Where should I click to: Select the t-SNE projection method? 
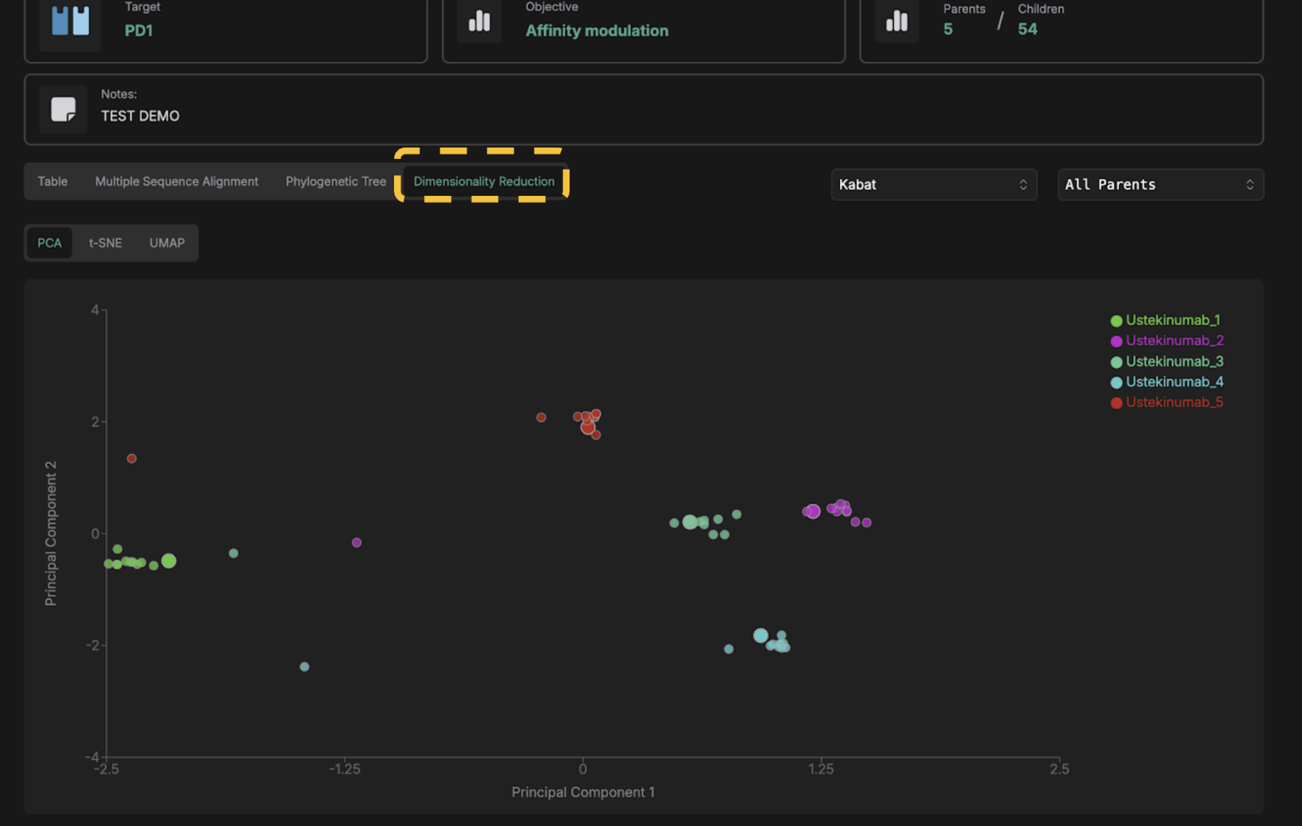105,243
